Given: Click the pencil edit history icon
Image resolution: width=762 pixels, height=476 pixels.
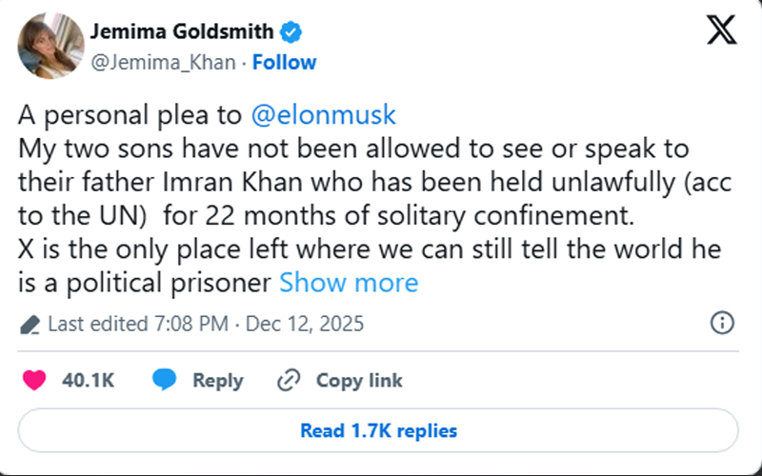Looking at the screenshot, I should (x=30, y=324).
